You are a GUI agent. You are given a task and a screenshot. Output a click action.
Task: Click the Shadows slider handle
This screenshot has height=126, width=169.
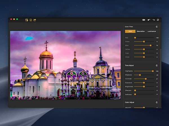pos(140,75)
